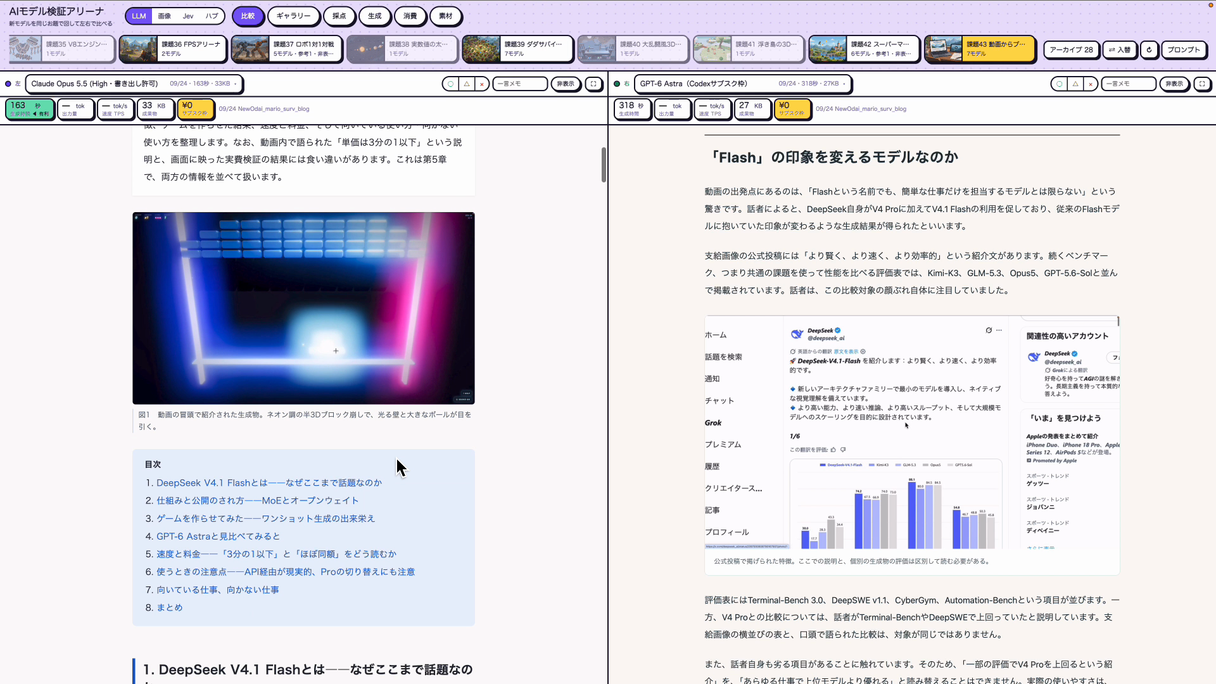Select the LLM category tab
The image size is (1216, 684).
(x=139, y=16)
